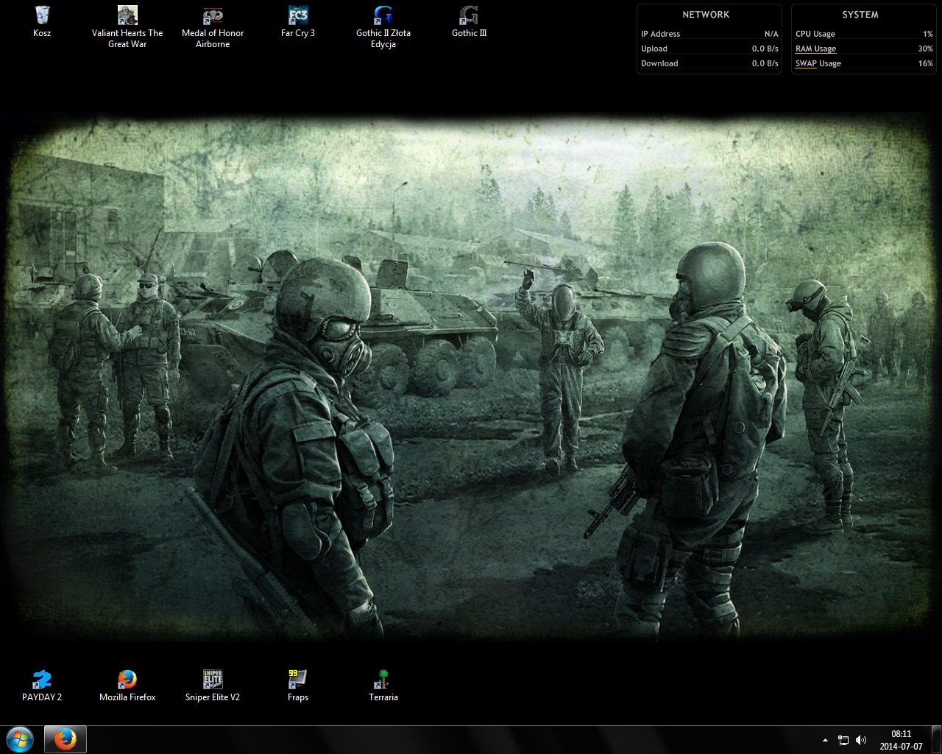Click the CPU Usage row
The height and width of the screenshot is (754, 942).
pyautogui.click(x=864, y=34)
